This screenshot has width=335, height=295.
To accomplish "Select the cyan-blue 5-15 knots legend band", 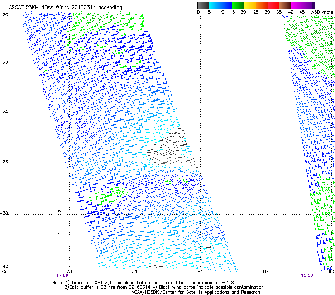I will point(220,5).
